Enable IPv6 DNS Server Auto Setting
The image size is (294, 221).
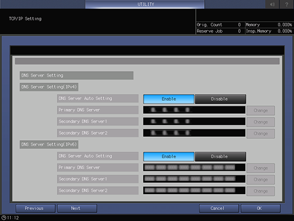pyautogui.click(x=169, y=157)
